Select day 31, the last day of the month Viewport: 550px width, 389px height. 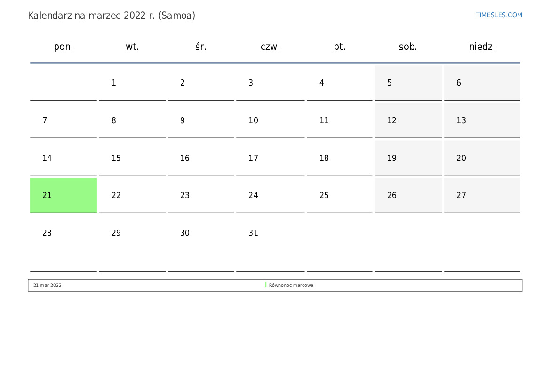[270, 233]
